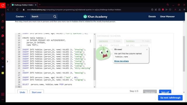Click the hobbies table name in schema
The image size is (187, 105).
pyautogui.click(x=130, y=41)
